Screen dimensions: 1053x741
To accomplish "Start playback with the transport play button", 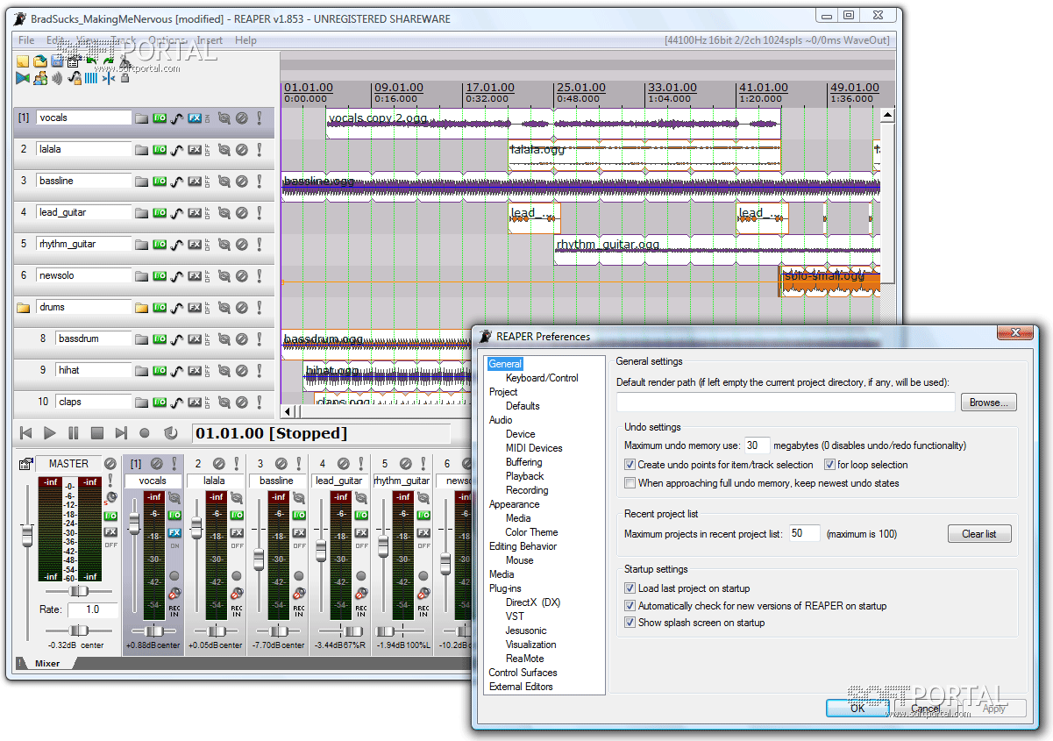I will pyautogui.click(x=50, y=433).
